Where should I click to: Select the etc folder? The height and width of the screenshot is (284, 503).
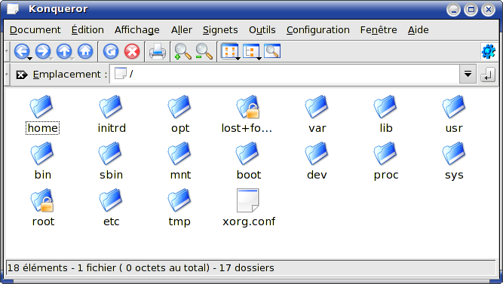click(111, 208)
